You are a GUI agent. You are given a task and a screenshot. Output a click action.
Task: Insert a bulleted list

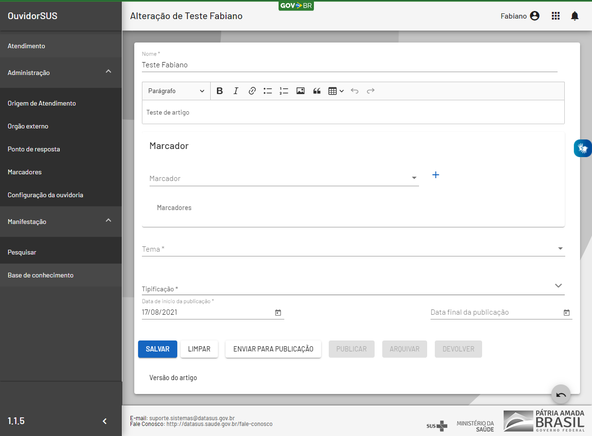(x=268, y=91)
